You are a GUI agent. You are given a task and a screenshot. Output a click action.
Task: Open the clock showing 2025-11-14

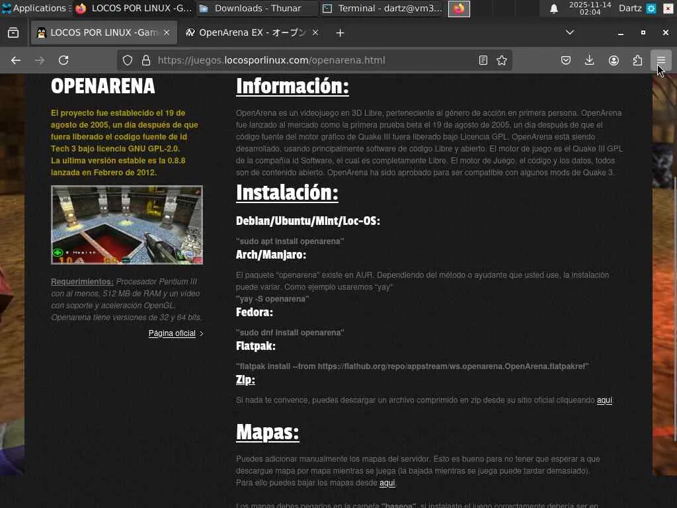[590, 8]
